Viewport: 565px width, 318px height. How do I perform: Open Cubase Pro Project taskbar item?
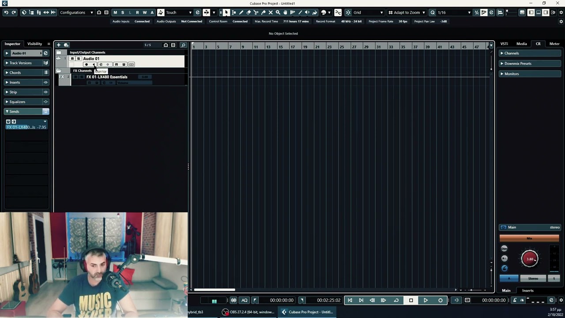(x=307, y=312)
